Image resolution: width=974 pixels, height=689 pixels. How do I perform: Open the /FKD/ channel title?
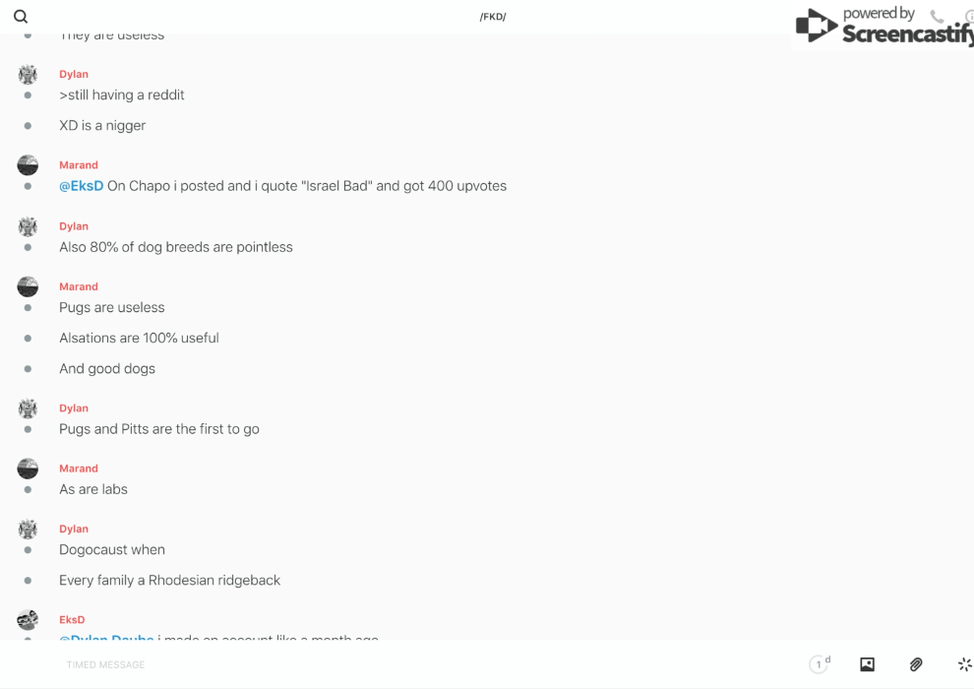(493, 17)
